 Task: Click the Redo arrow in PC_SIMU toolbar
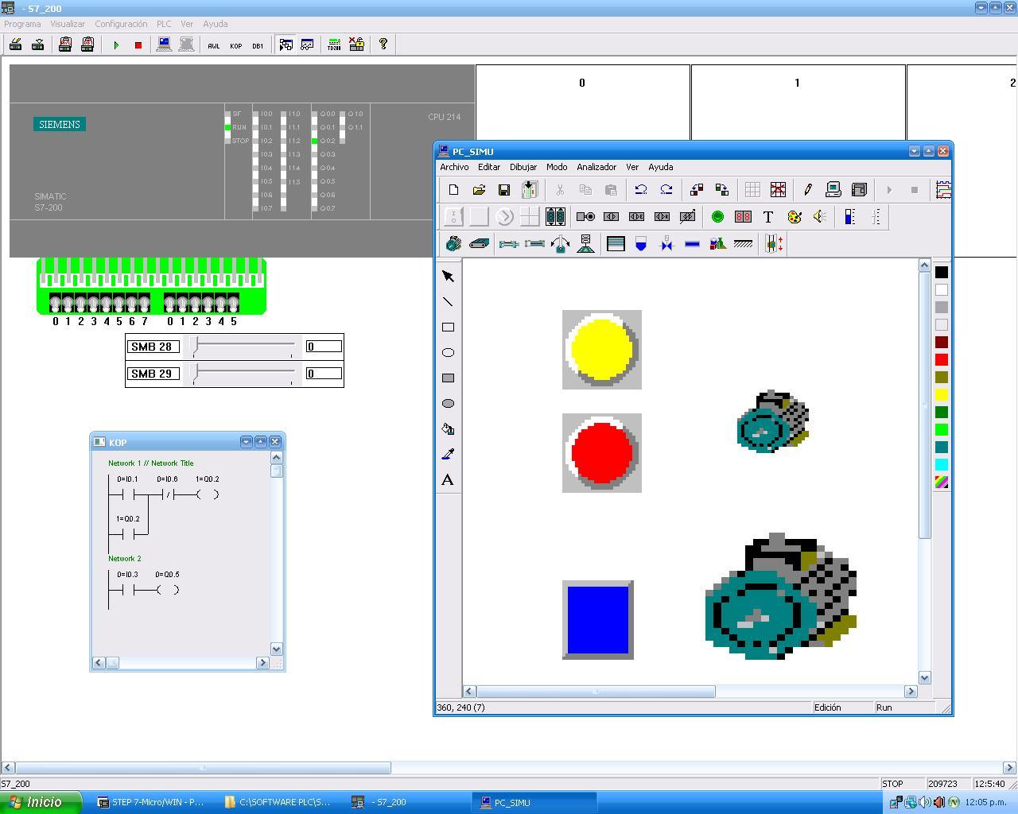[666, 190]
